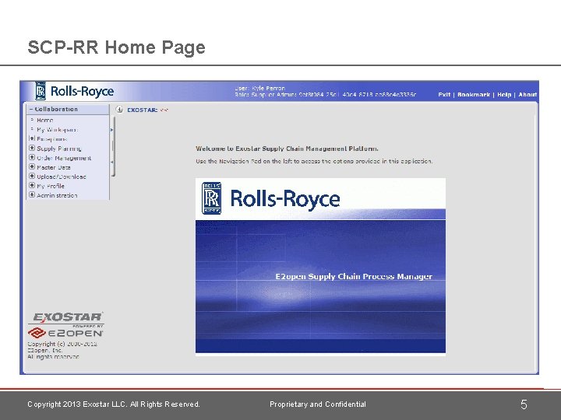Click the Rolls-Royce splash banner image
561x420 pixels.
coord(320,266)
